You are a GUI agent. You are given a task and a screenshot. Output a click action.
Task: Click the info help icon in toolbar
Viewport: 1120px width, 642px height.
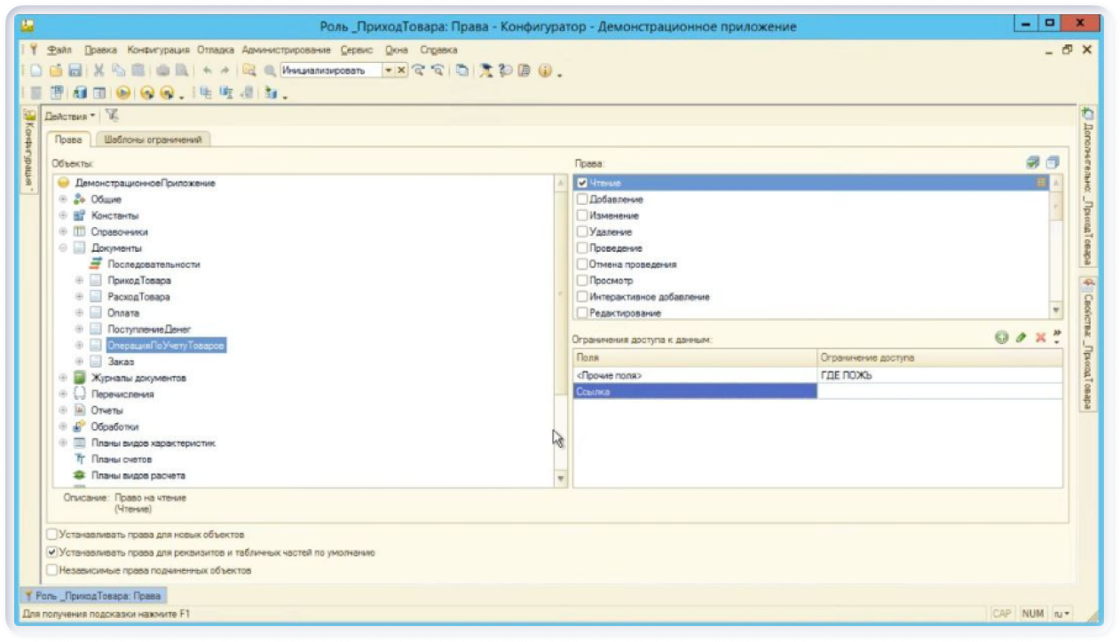tap(545, 71)
